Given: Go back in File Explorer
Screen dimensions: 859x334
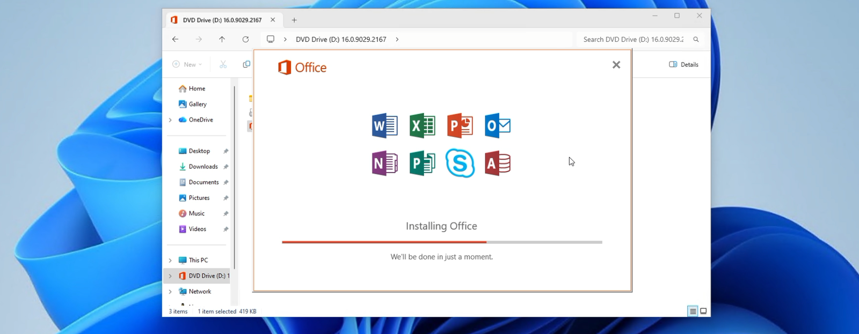Looking at the screenshot, I should (175, 39).
